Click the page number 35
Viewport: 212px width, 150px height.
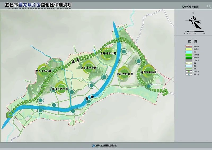coord(208,6)
